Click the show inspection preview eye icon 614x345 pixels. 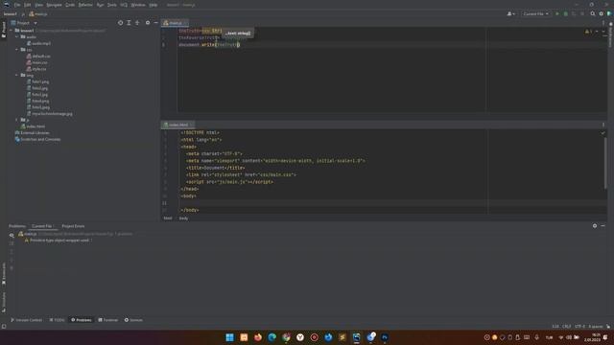coord(12,235)
